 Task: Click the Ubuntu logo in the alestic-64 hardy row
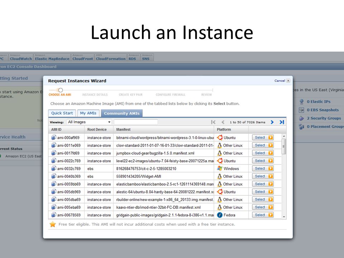pyautogui.click(x=220, y=192)
